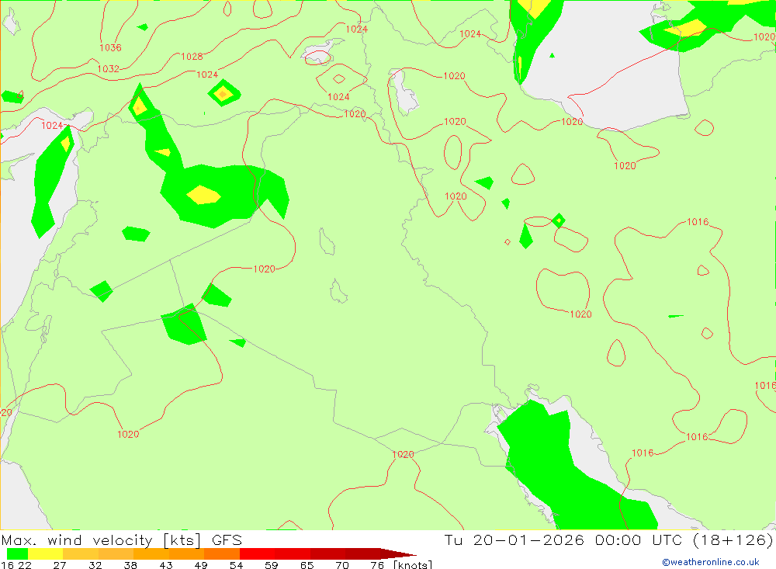Click the legend swatch between 65 and 70
Image resolution: width=776 pixels, height=569 pixels.
coord(327,553)
